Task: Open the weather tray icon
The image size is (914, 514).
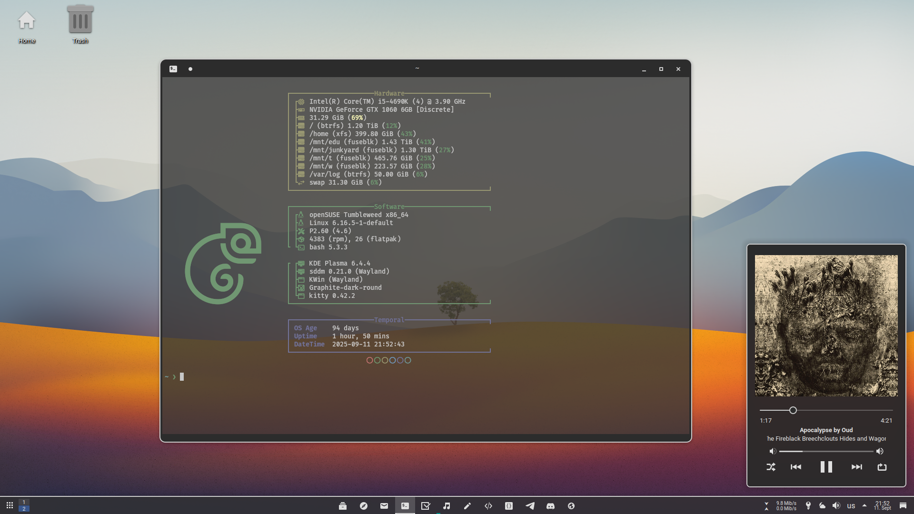Action: 822,506
